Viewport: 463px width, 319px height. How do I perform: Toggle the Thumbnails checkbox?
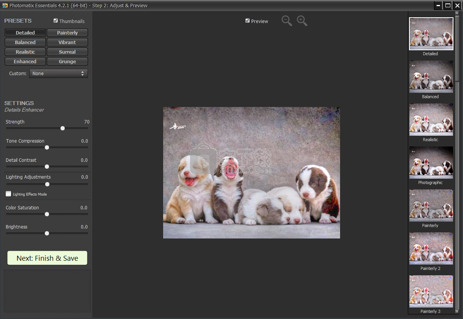(56, 21)
